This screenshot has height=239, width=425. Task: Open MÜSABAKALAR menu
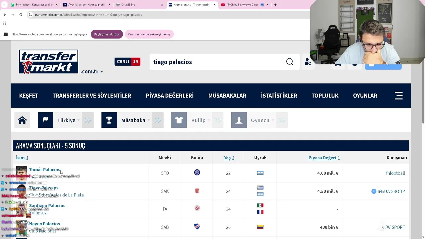click(227, 96)
